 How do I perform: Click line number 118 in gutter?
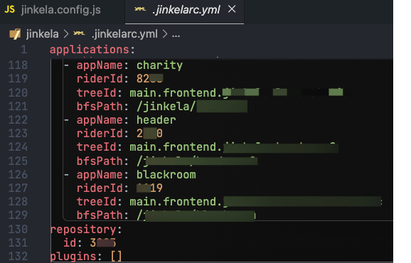click(x=18, y=65)
